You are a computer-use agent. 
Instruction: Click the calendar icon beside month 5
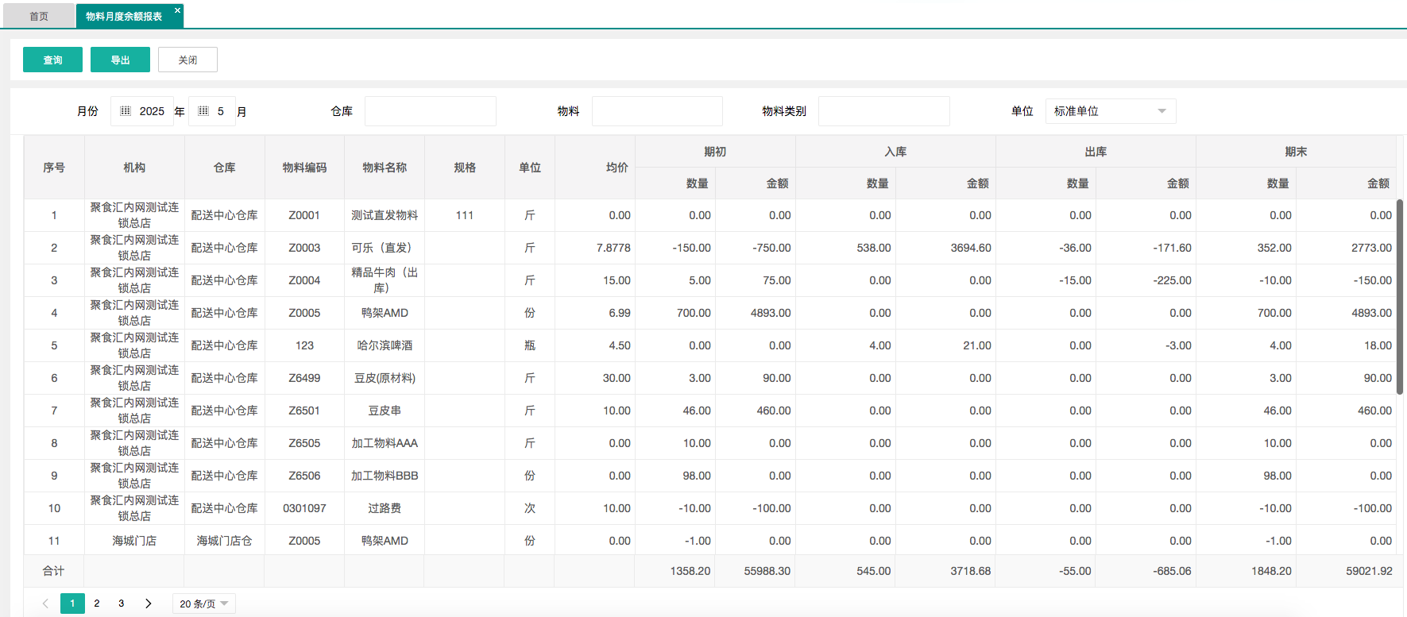click(203, 111)
